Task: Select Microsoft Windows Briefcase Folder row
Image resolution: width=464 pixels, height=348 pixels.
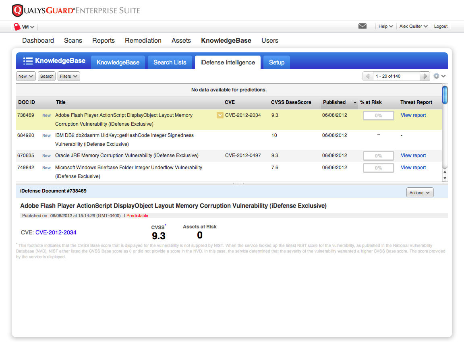Action: coord(229,172)
